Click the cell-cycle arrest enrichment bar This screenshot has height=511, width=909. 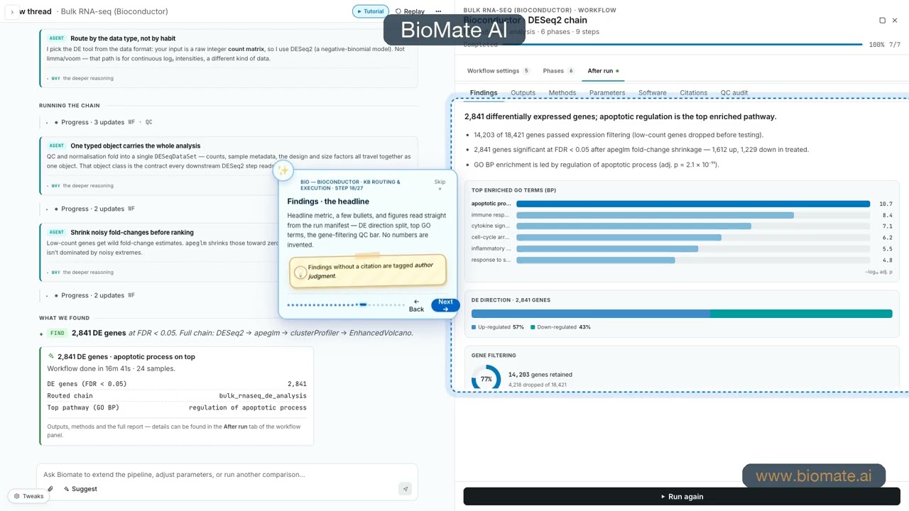(x=619, y=238)
